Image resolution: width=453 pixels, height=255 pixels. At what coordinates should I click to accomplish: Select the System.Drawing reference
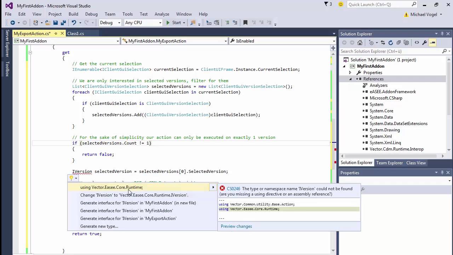click(x=385, y=130)
